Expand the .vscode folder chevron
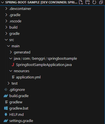The image size is (105, 124). pos(6,21)
